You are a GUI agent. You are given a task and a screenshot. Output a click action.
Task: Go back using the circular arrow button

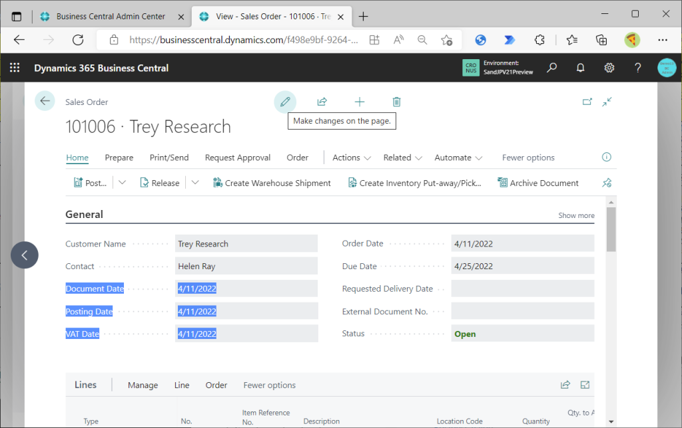(x=45, y=101)
